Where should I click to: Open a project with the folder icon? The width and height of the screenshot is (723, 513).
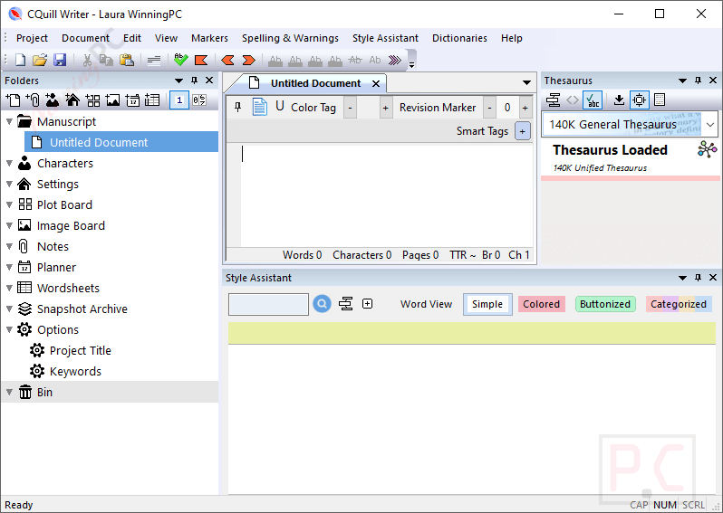pos(40,60)
